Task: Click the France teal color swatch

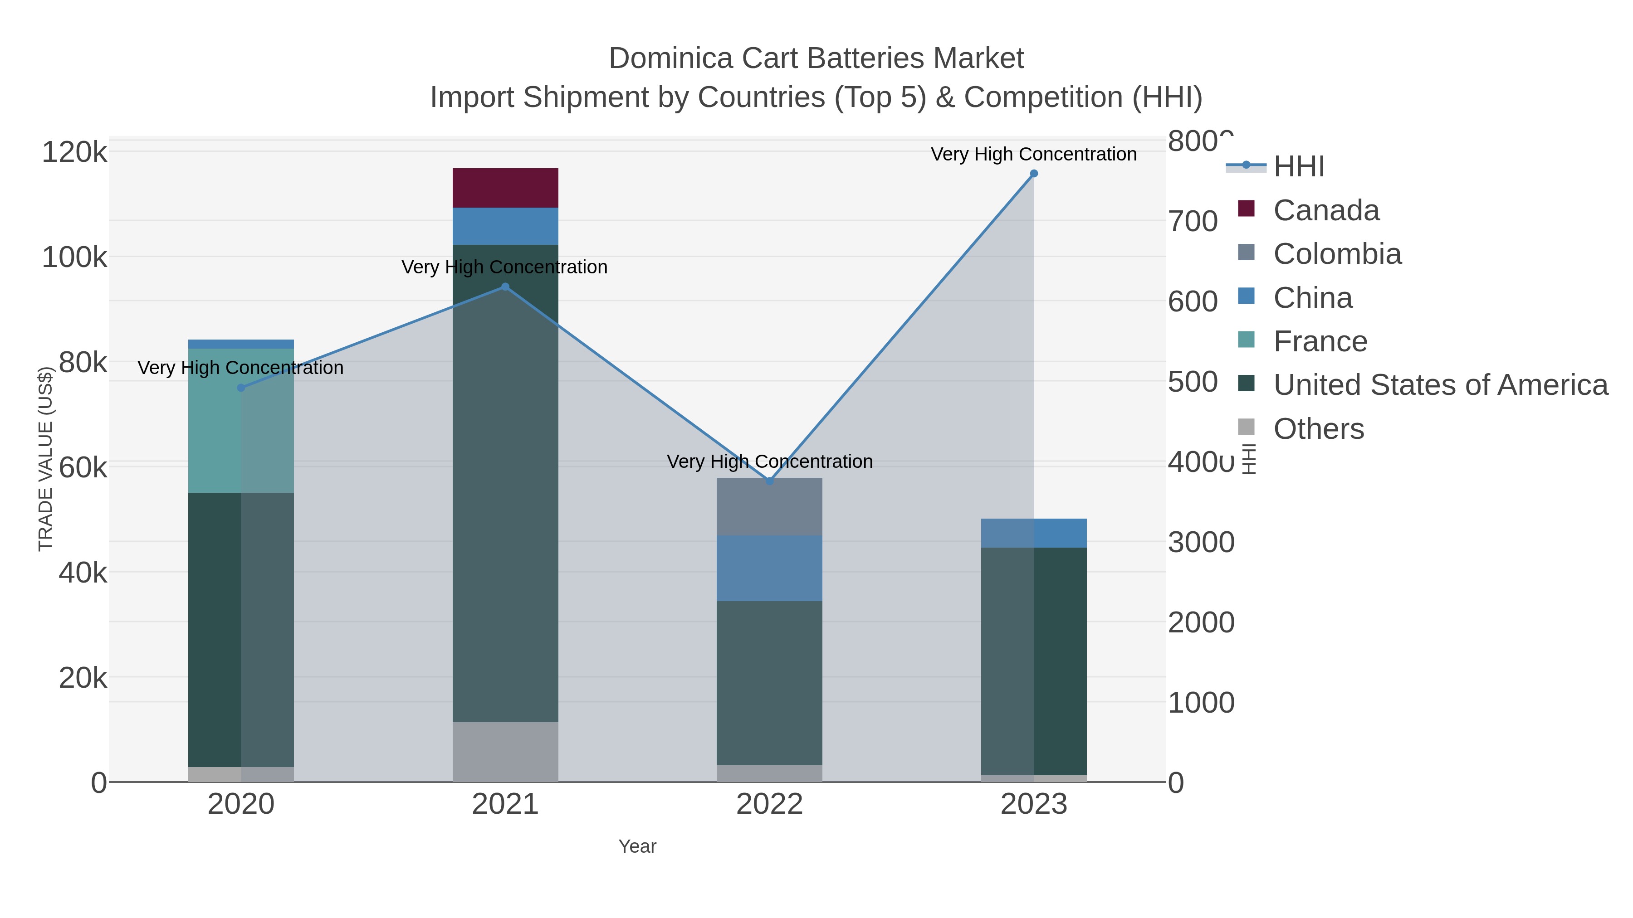Action: click(1247, 340)
